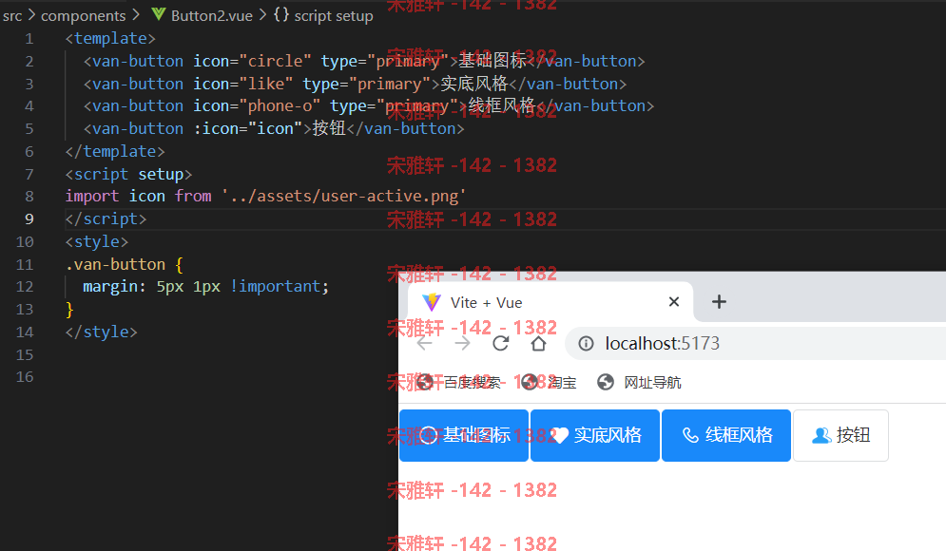The height and width of the screenshot is (551, 946).
Task: Open 淘宝 bookmark
Action: tap(549, 382)
